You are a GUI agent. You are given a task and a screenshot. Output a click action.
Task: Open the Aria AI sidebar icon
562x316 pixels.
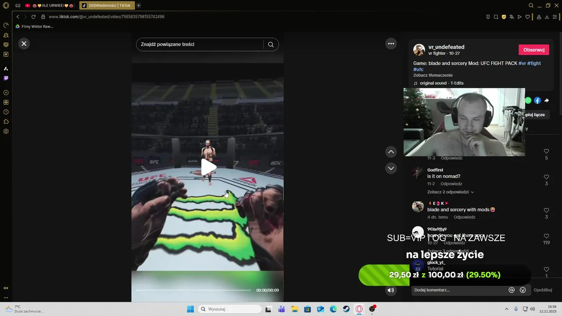[6, 68]
